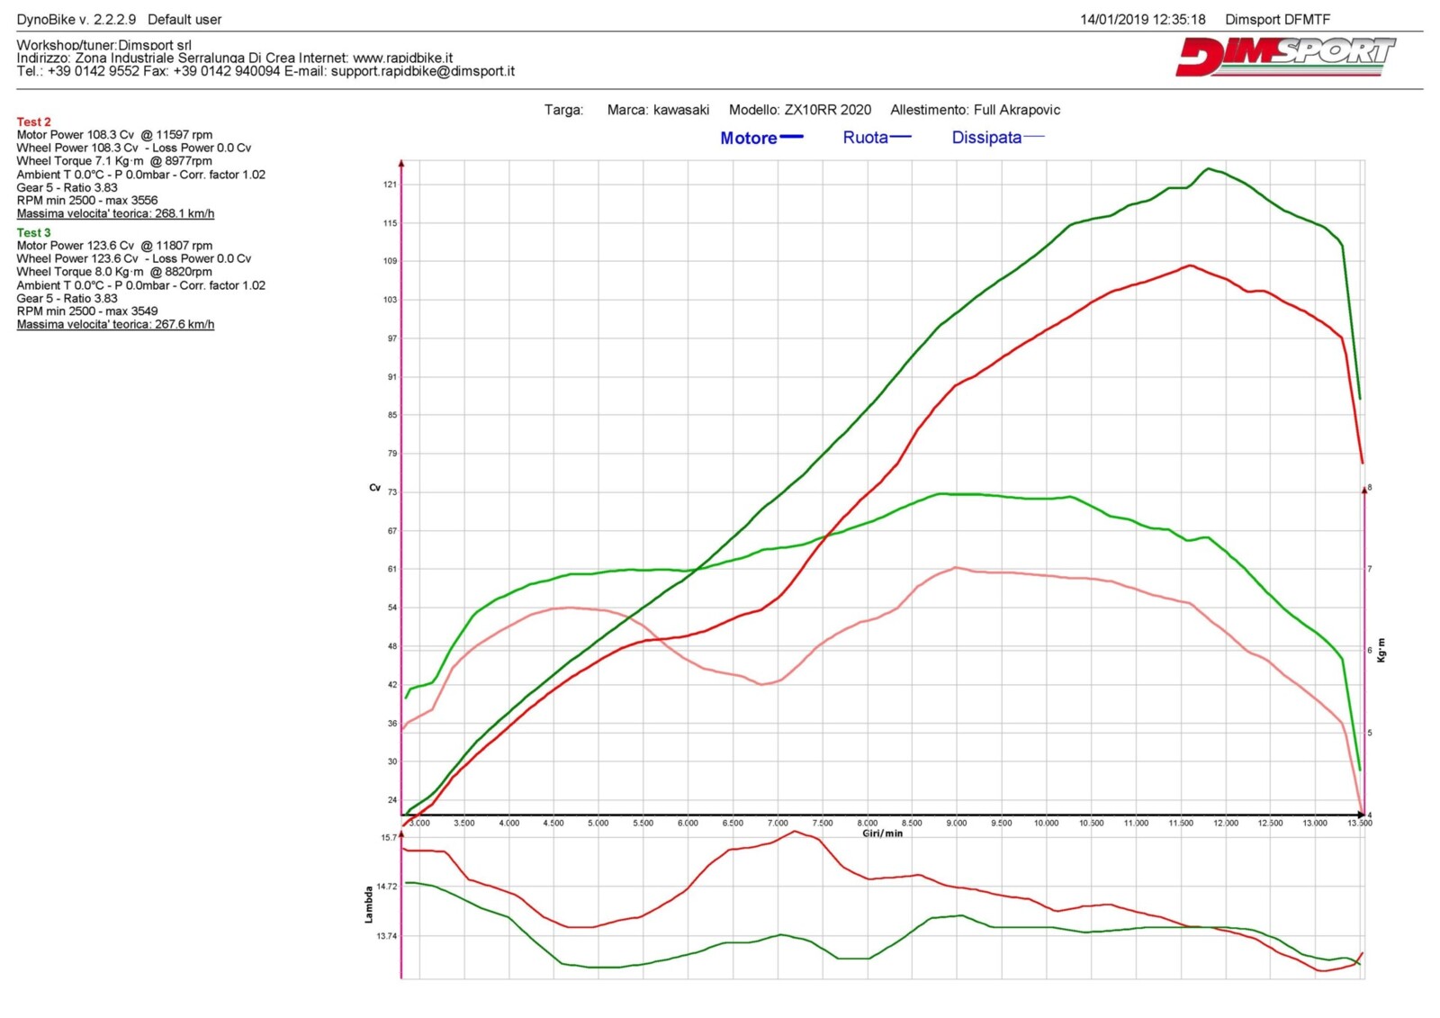Click the Dimsport logo
Image resolution: width=1440 pixels, height=1018 pixels.
pyautogui.click(x=1284, y=57)
